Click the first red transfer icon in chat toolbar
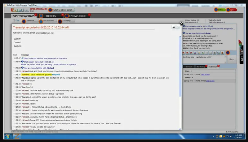Viewport: 248px width, 142px height. [x=184, y=53]
